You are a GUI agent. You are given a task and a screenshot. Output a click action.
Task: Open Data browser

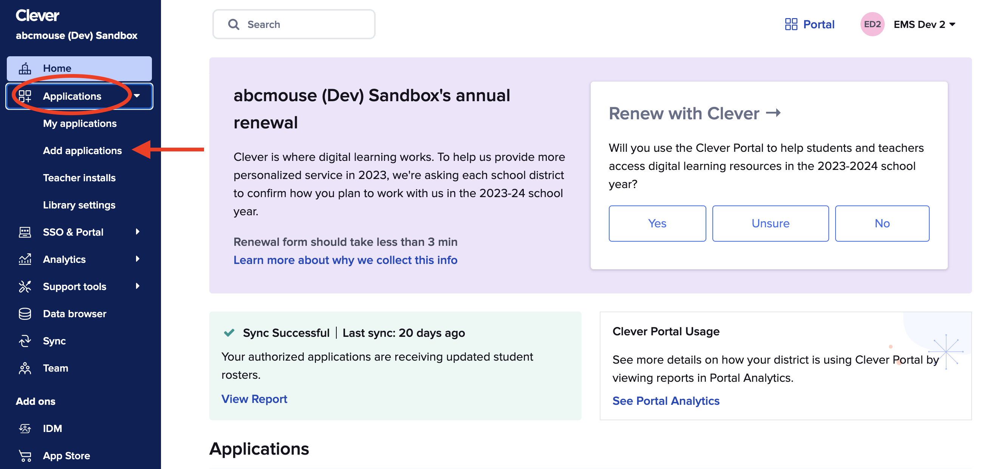[74, 314]
